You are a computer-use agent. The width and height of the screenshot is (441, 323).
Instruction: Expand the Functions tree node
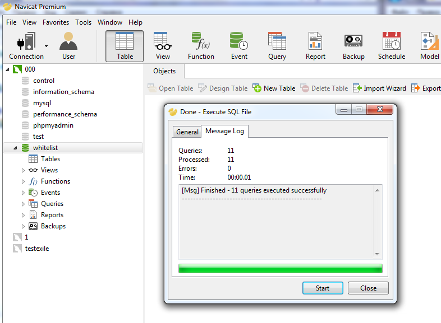coord(24,181)
